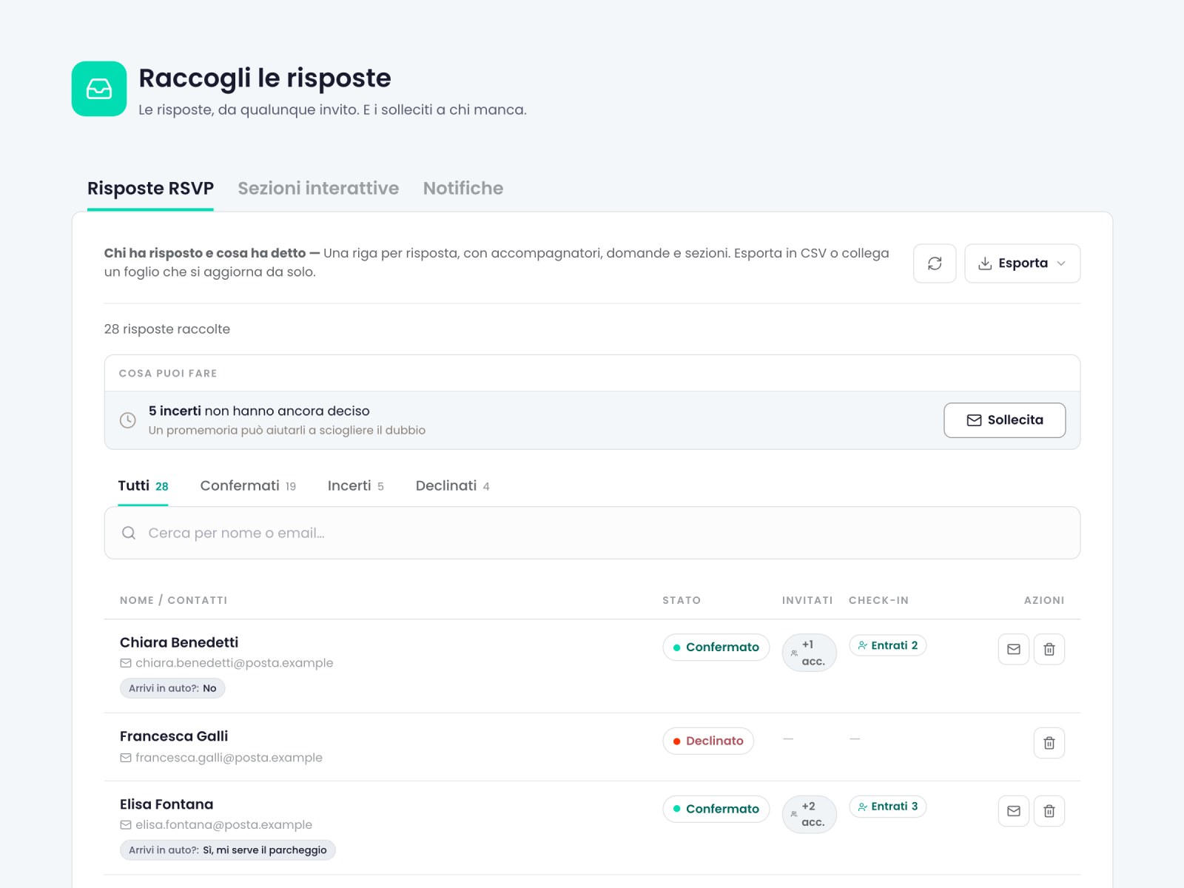
Task: Click the +2 acc. guests badge
Action: click(809, 814)
